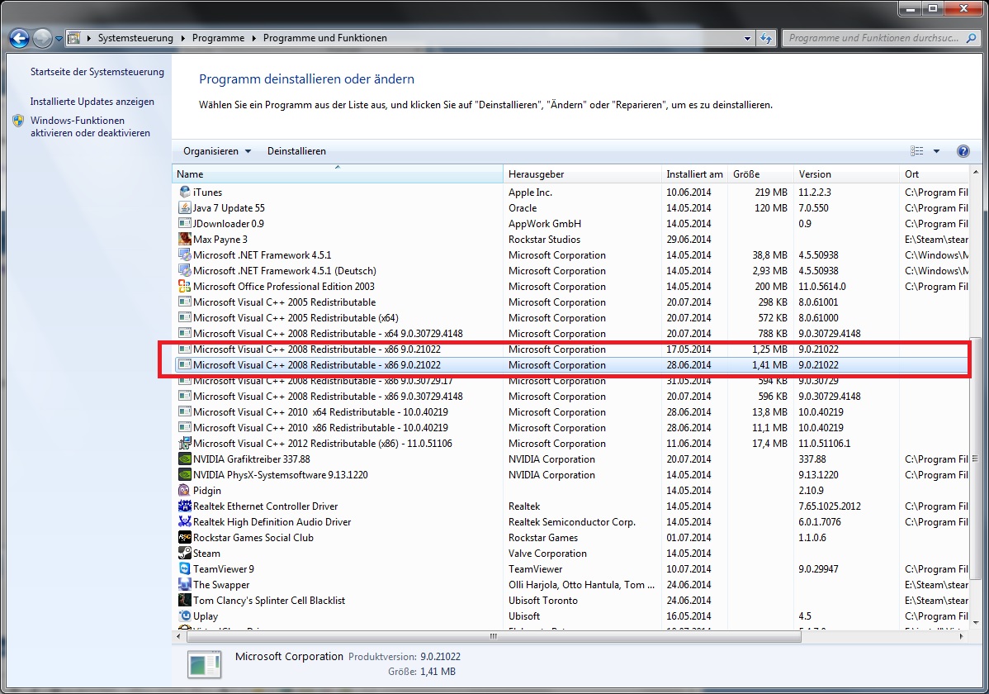Open Windows-Funktionen aktivieren oder deaktivieren link

90,126
